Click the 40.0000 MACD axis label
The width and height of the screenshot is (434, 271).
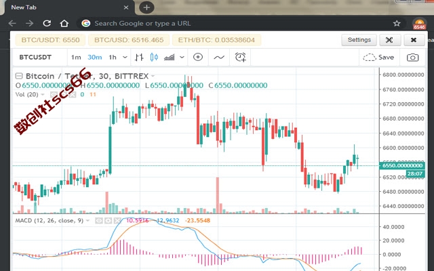point(393,227)
